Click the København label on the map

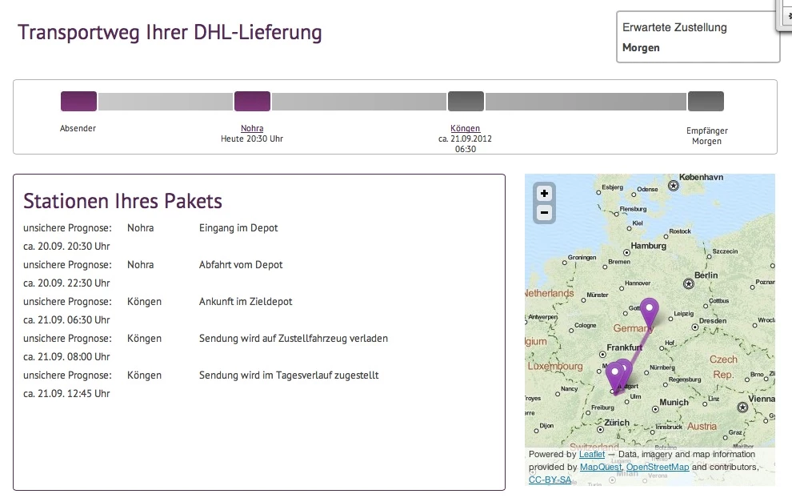tap(701, 178)
